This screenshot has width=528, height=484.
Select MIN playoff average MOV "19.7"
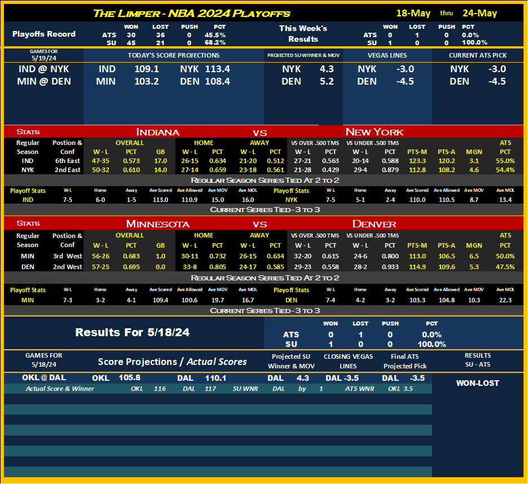(x=218, y=300)
